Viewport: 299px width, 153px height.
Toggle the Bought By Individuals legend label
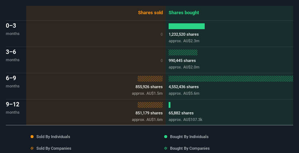click(189, 137)
